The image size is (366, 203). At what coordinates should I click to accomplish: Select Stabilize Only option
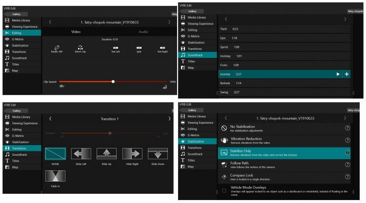[x=285, y=153]
